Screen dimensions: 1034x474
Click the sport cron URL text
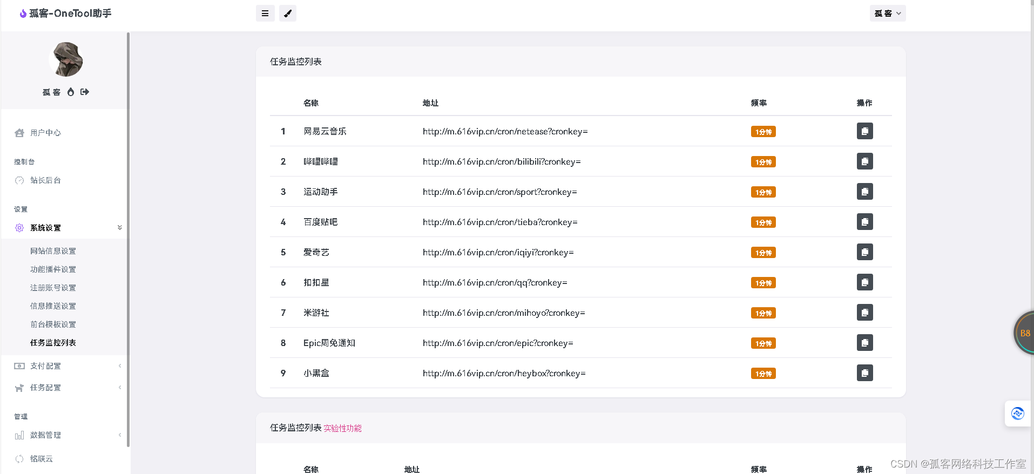click(x=500, y=192)
